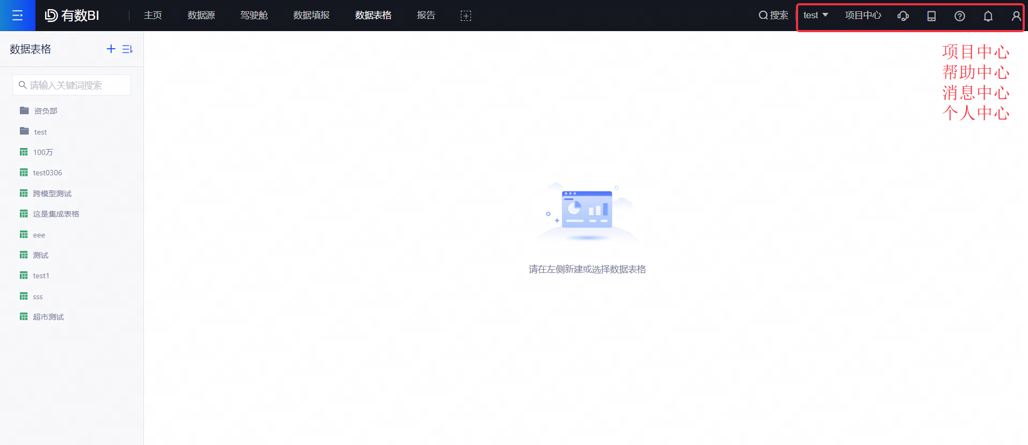Select the 跨模型测试 data table
The image size is (1028, 445).
(x=52, y=194)
